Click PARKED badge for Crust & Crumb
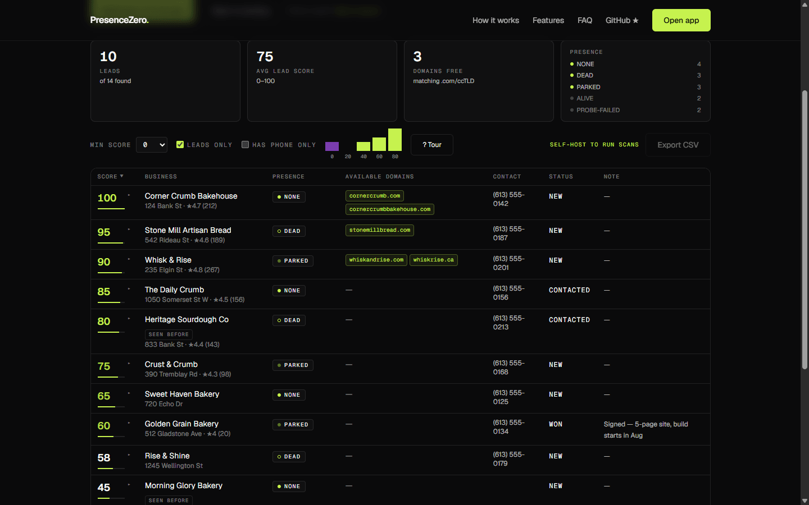809x505 pixels. point(293,365)
